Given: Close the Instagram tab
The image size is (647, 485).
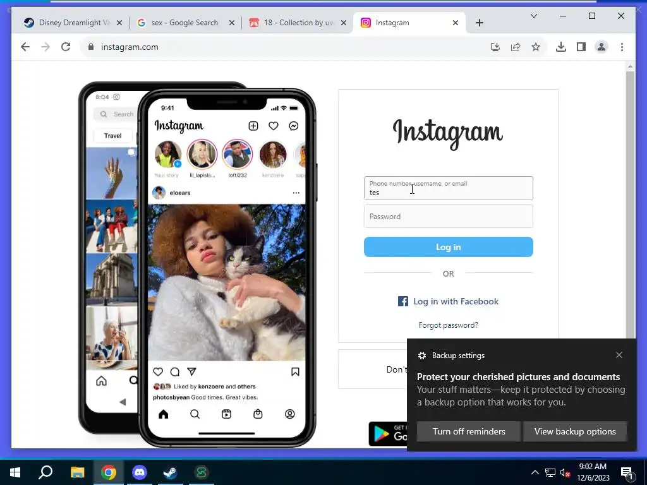Looking at the screenshot, I should click(x=456, y=23).
